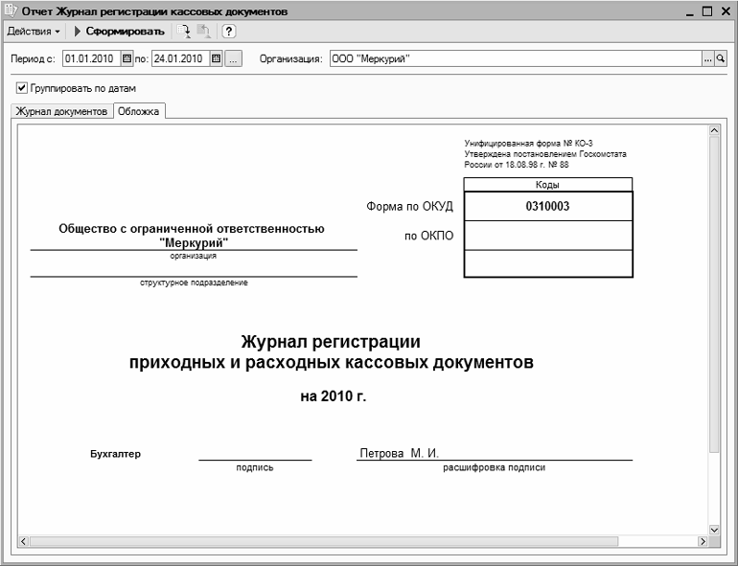This screenshot has height=566, width=738.
Task: Open help with the question mark icon
Action: [x=229, y=32]
